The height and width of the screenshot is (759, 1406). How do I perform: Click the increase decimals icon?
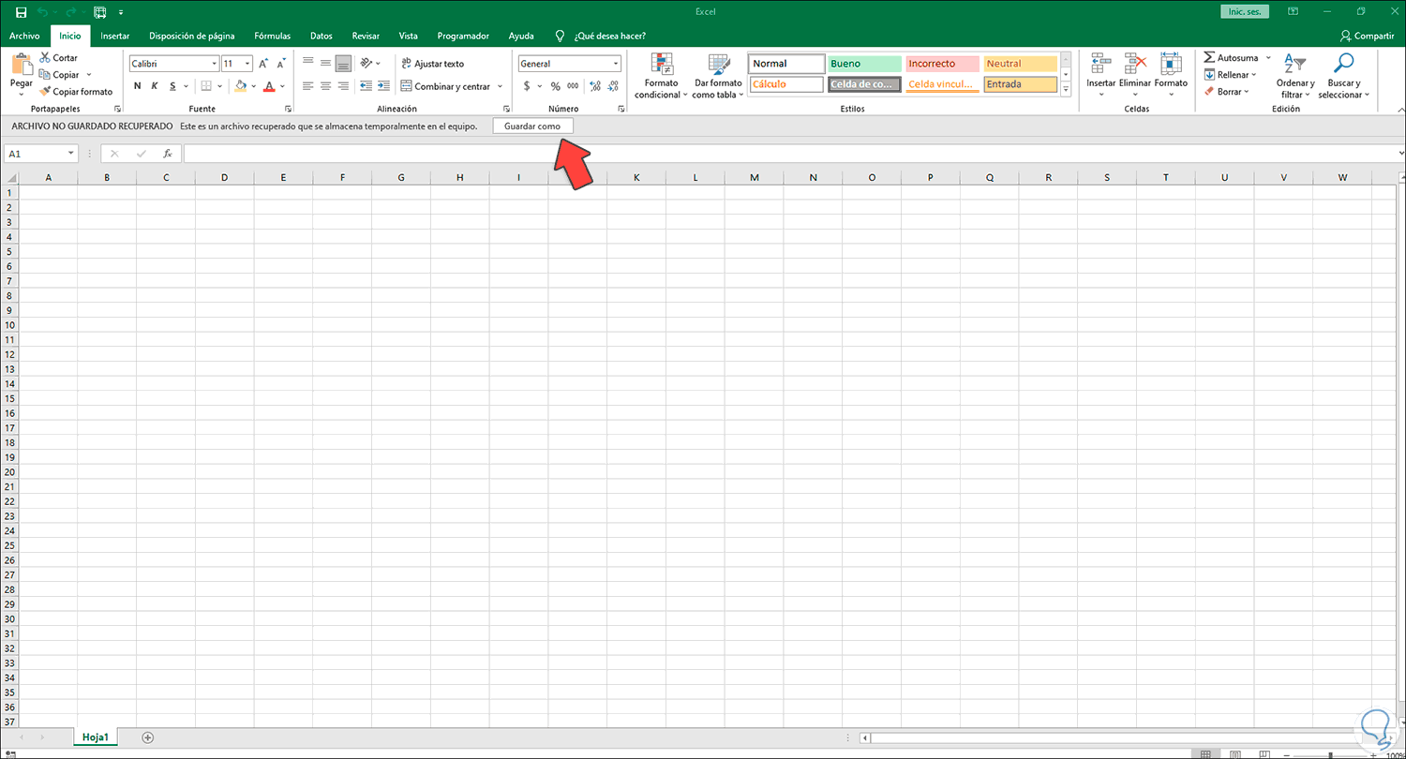593,85
